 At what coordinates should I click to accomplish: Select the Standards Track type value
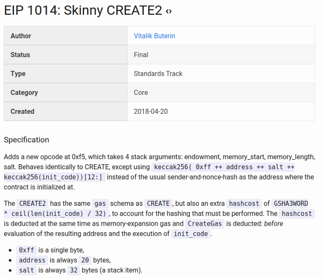pyautogui.click(x=158, y=74)
